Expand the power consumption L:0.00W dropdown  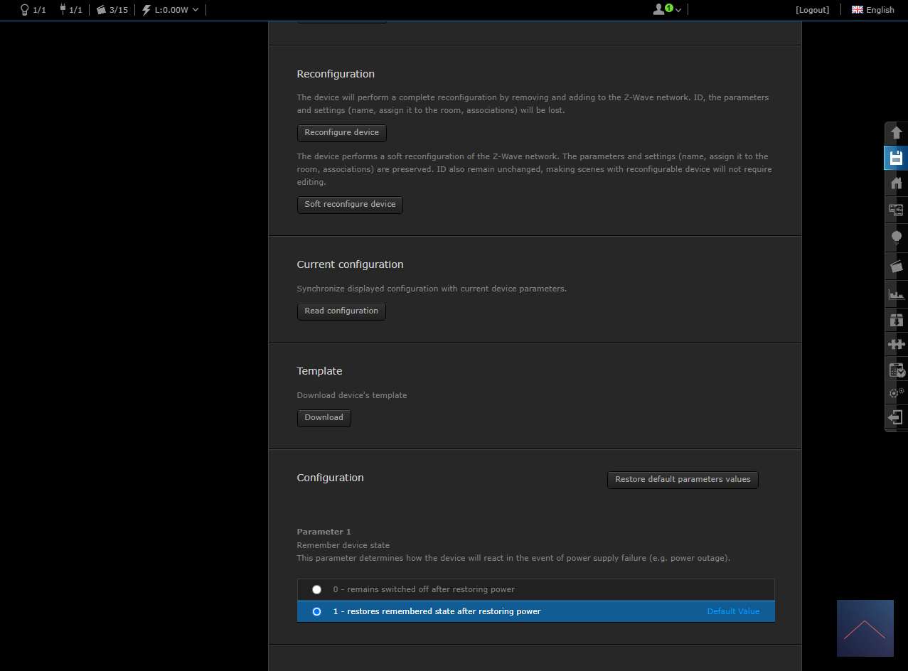point(171,10)
